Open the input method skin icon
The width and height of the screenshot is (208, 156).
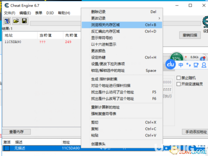click(196, 65)
